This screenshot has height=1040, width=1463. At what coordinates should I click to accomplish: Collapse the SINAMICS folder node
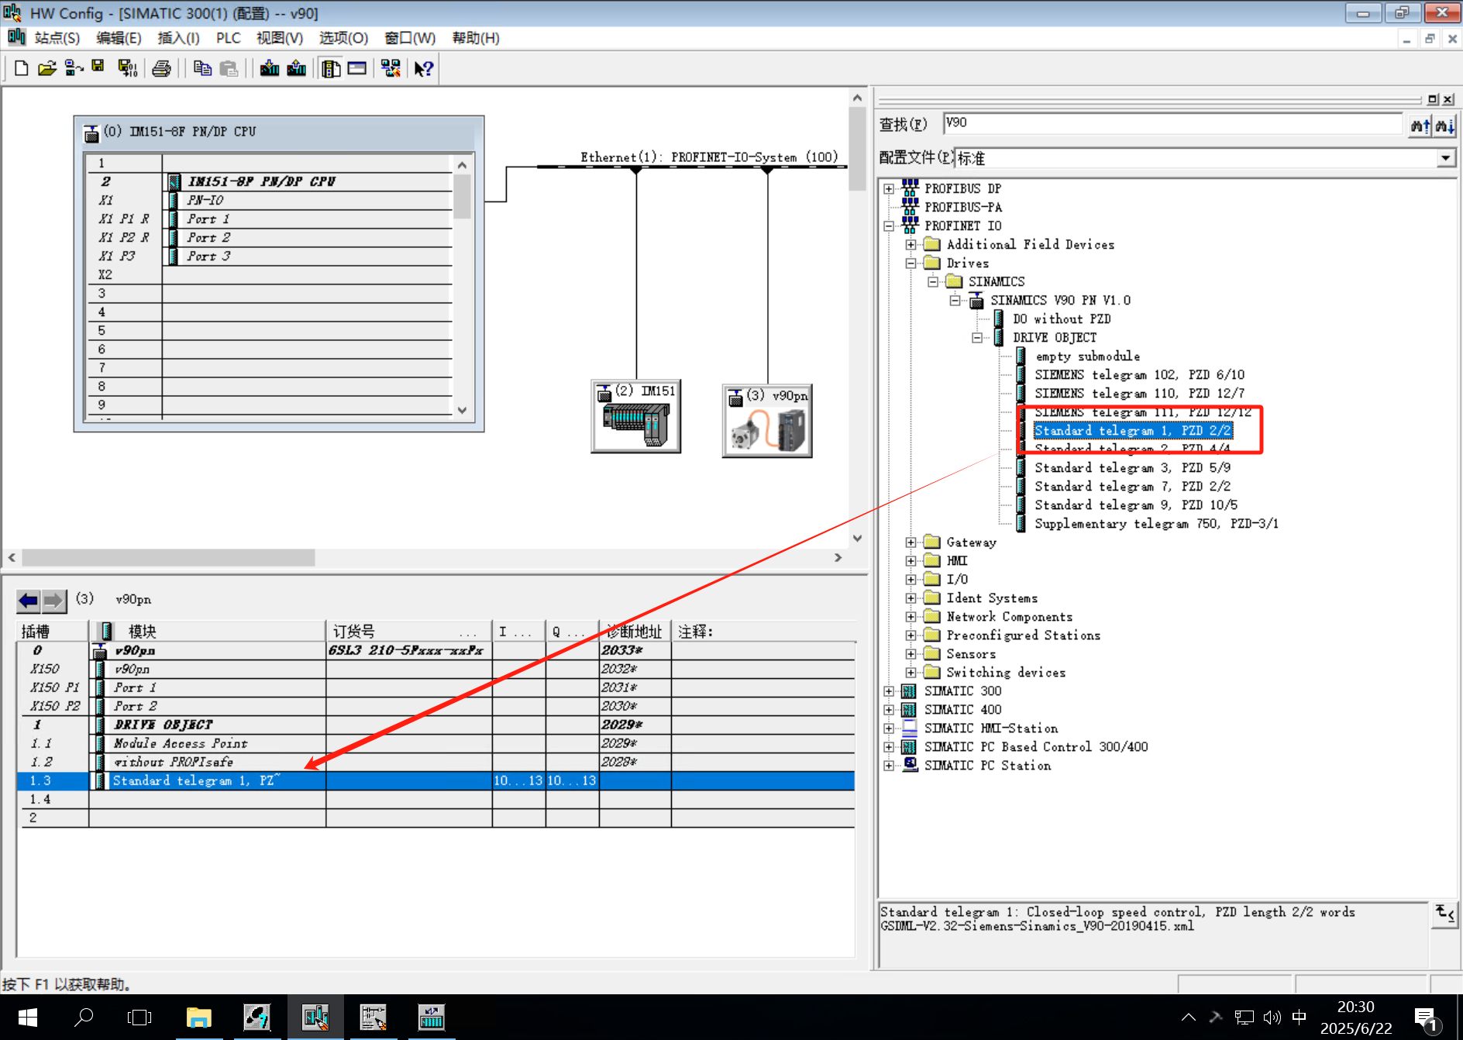[933, 282]
